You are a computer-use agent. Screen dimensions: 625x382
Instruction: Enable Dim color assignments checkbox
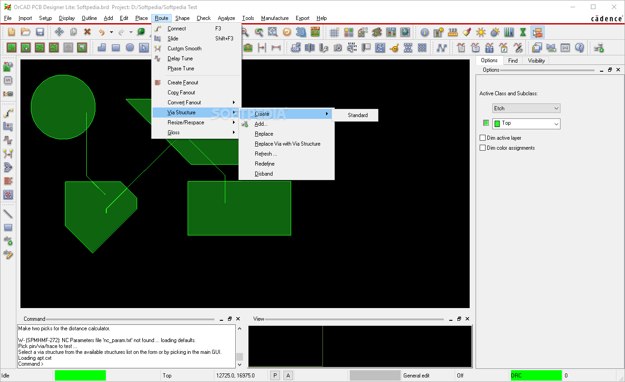(x=483, y=148)
